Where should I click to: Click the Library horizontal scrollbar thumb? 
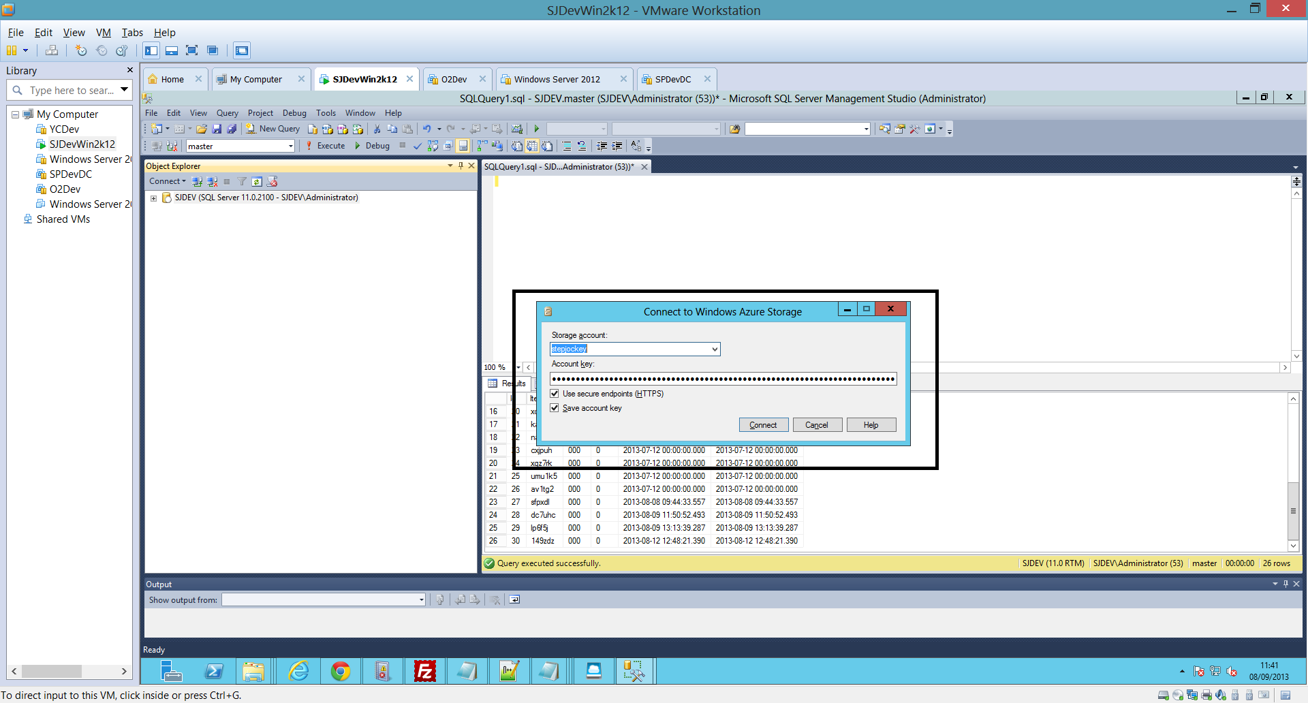pyautogui.click(x=51, y=672)
